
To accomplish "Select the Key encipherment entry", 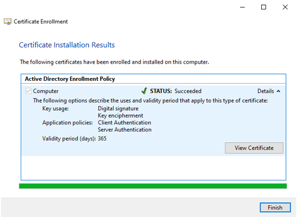I will click(x=120, y=115).
